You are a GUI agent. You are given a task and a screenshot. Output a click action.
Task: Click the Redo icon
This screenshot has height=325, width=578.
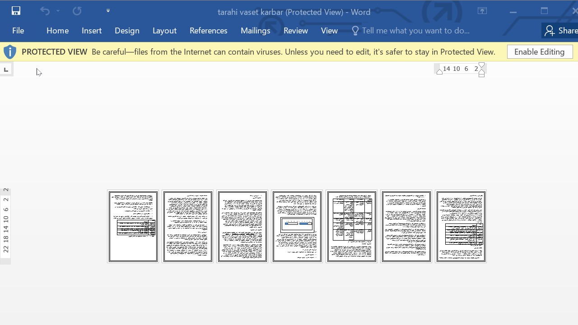(77, 11)
